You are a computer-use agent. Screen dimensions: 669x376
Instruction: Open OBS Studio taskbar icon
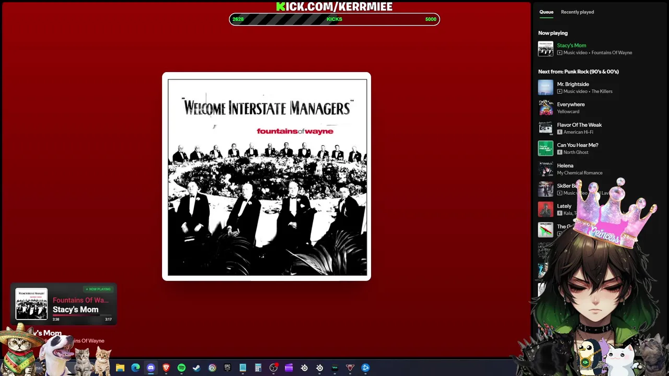(273, 368)
